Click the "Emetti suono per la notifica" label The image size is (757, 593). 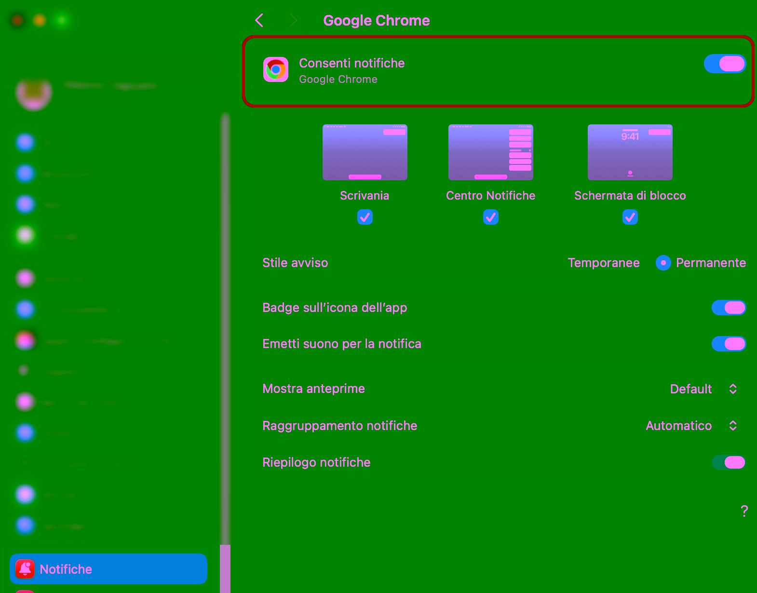[342, 344]
